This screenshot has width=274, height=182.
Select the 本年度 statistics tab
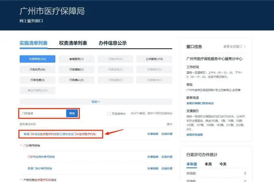point(192,164)
